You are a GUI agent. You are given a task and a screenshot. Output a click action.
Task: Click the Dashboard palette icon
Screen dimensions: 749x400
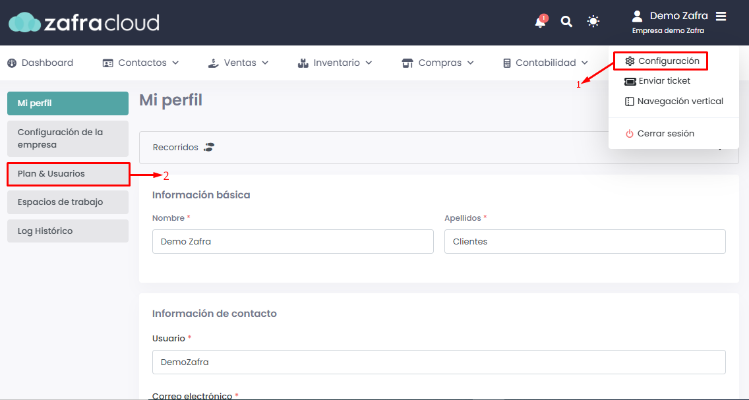click(12, 63)
